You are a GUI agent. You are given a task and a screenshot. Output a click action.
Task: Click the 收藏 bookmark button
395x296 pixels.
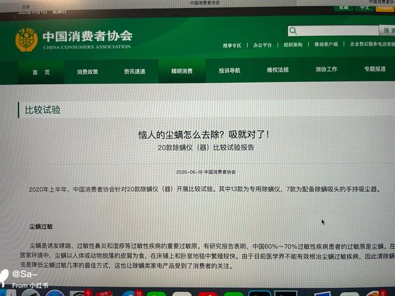click(x=343, y=8)
